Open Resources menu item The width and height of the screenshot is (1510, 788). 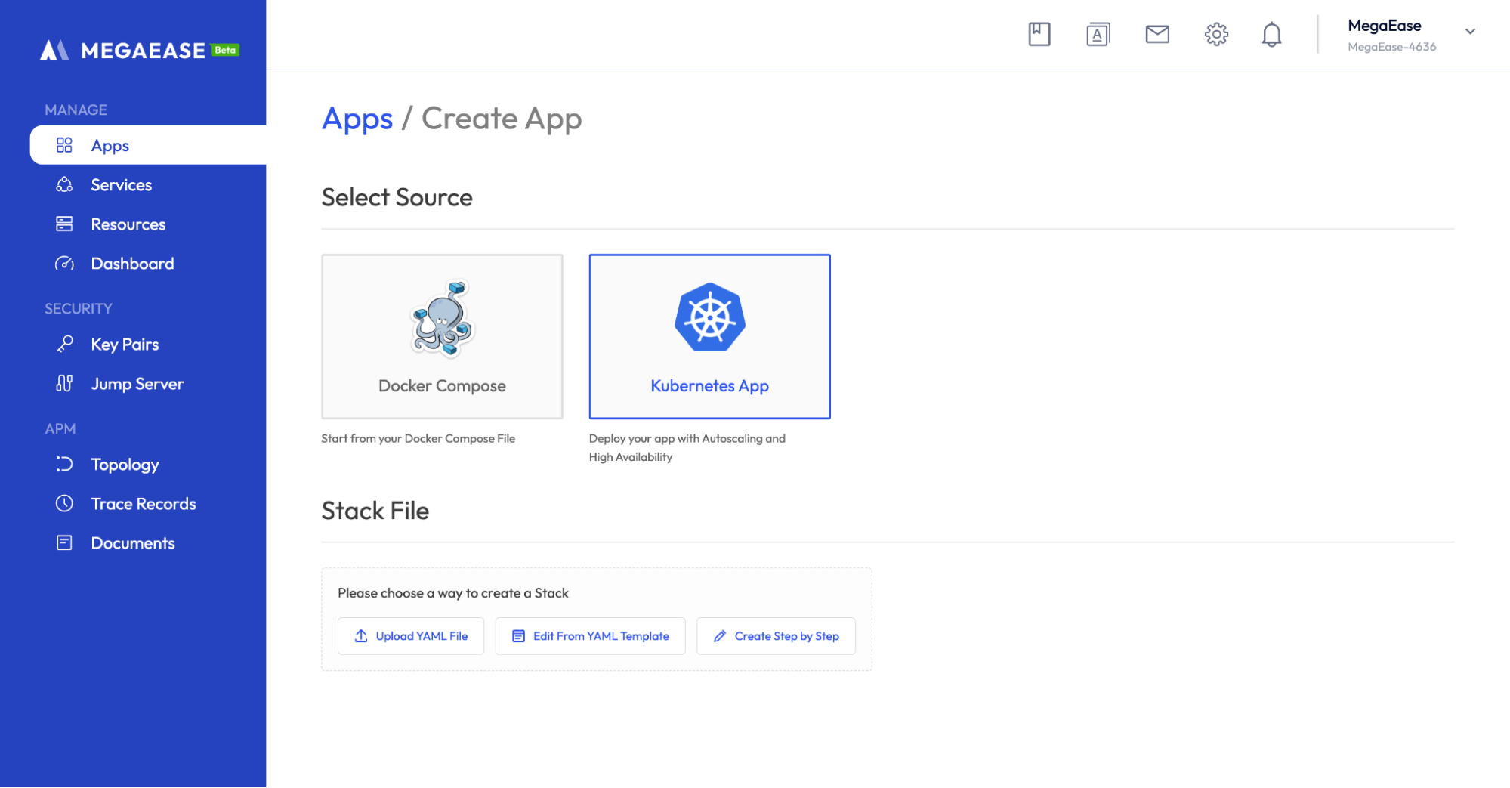(148, 224)
